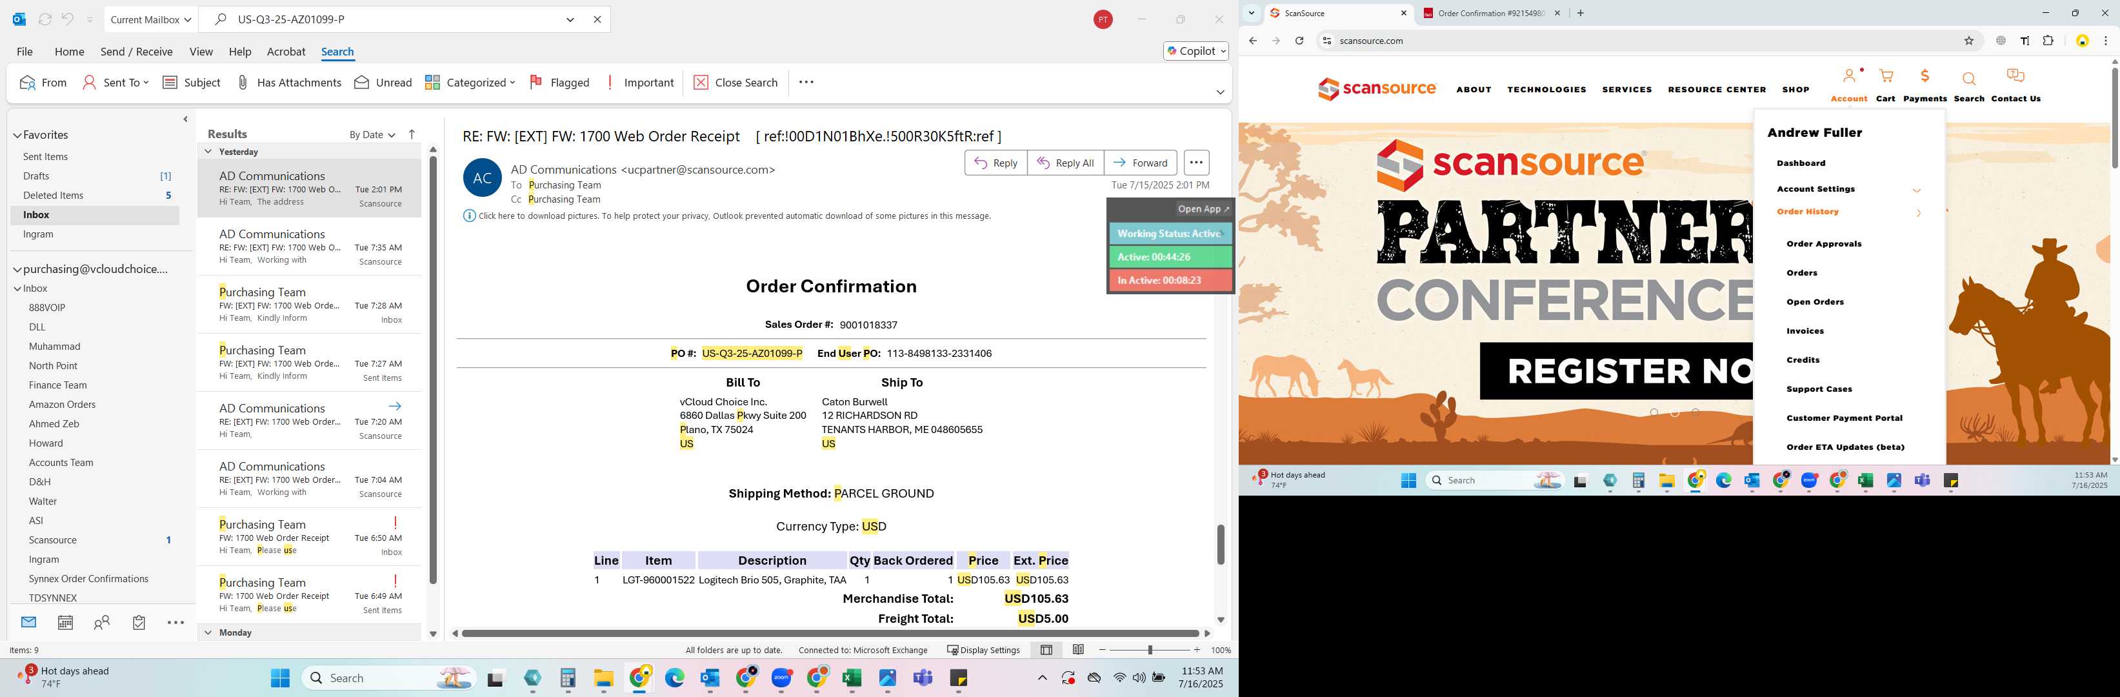This screenshot has width=2120, height=697.
Task: Open People contacts in navigation bar
Action: coord(102,622)
